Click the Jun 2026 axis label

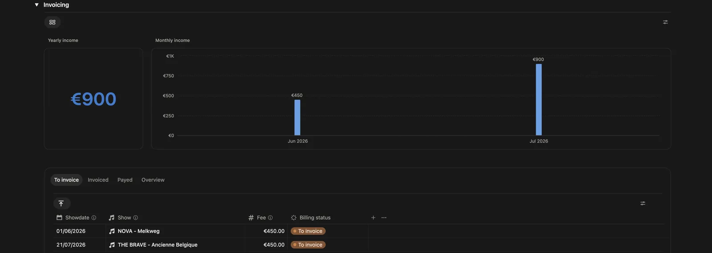point(298,141)
